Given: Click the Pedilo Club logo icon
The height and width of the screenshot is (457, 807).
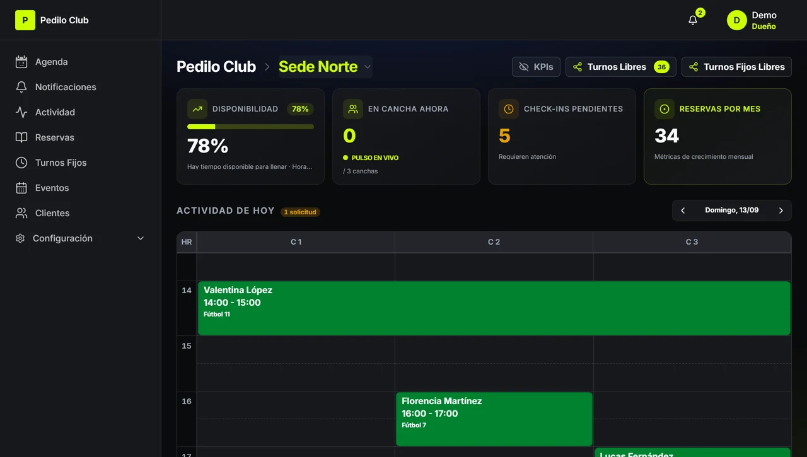Looking at the screenshot, I should coord(25,20).
